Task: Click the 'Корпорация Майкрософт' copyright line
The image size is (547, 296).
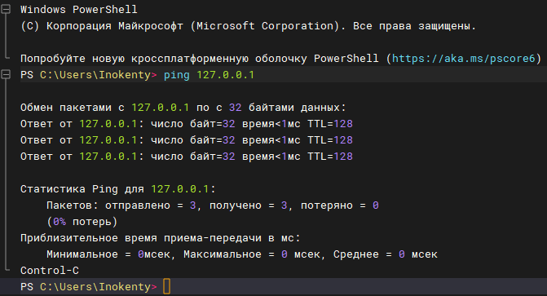Action: [x=248, y=26]
